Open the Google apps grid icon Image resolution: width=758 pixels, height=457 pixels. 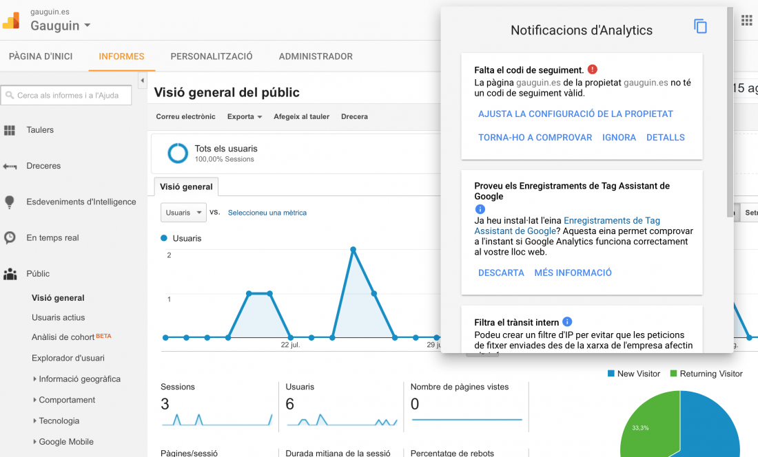[746, 20]
